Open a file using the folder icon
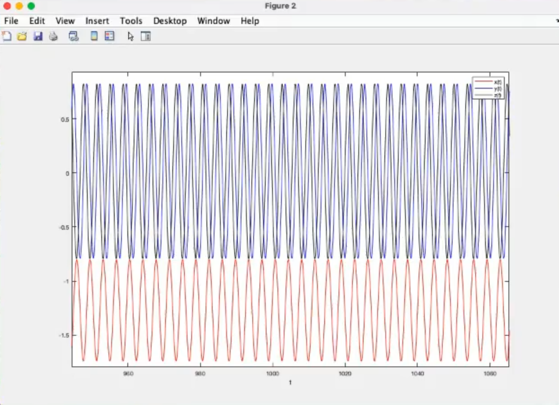The height and width of the screenshot is (405, 559). click(22, 37)
